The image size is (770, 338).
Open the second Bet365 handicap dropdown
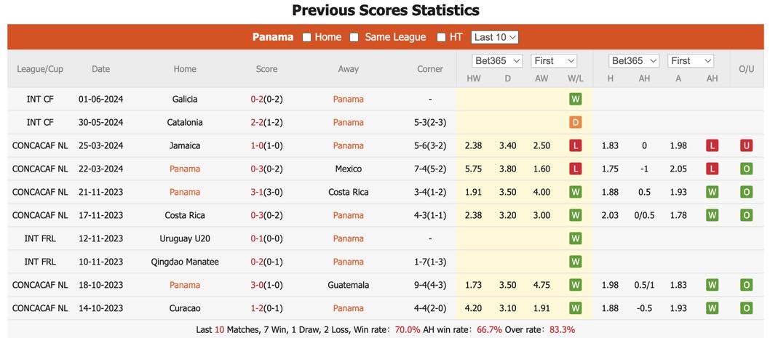634,61
